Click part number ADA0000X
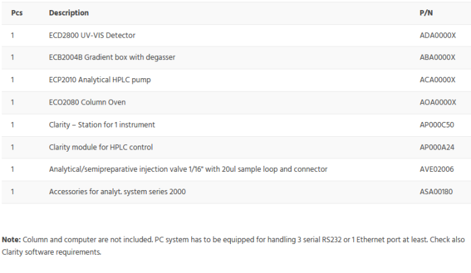Viewport: 471px width, 273px height. pyautogui.click(x=437, y=35)
